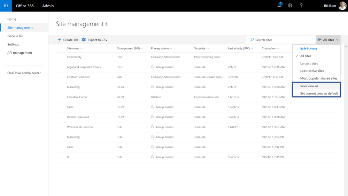
Task: Click Set current view as default
Action: tap(317, 93)
